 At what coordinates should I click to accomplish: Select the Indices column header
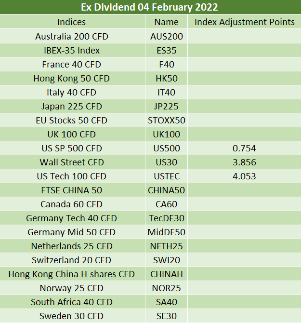pyautogui.click(x=71, y=22)
